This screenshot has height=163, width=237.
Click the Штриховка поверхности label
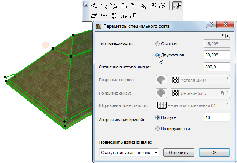tap(123, 105)
